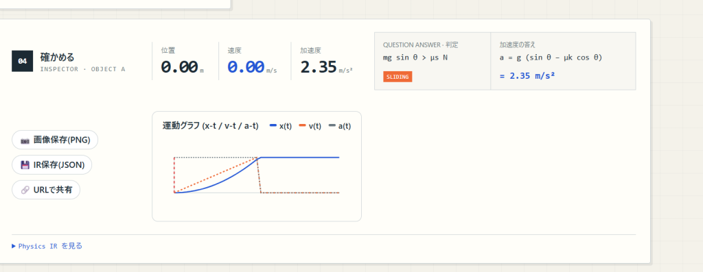The width and height of the screenshot is (703, 272).
Task: Click the motion graph plot area
Action: coord(257,175)
